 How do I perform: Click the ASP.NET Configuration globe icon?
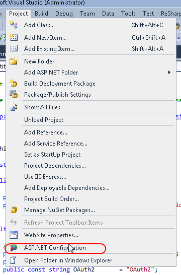pos(14,248)
